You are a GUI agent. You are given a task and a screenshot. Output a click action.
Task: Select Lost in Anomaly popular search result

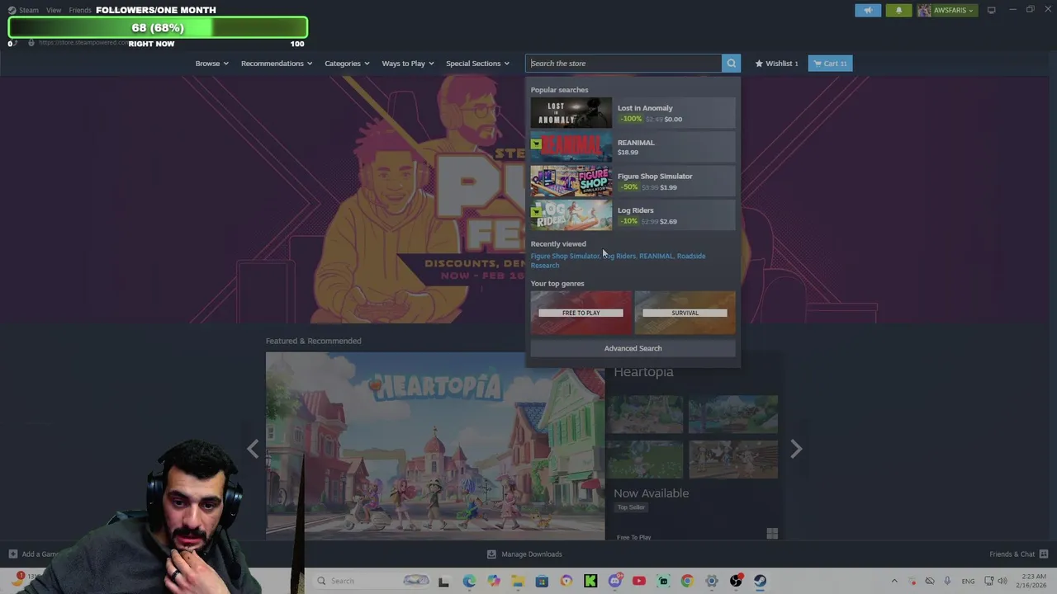[633, 113]
